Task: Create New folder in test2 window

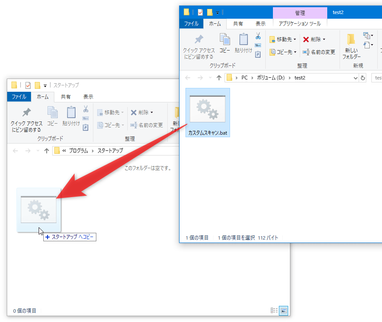Action: (351, 47)
